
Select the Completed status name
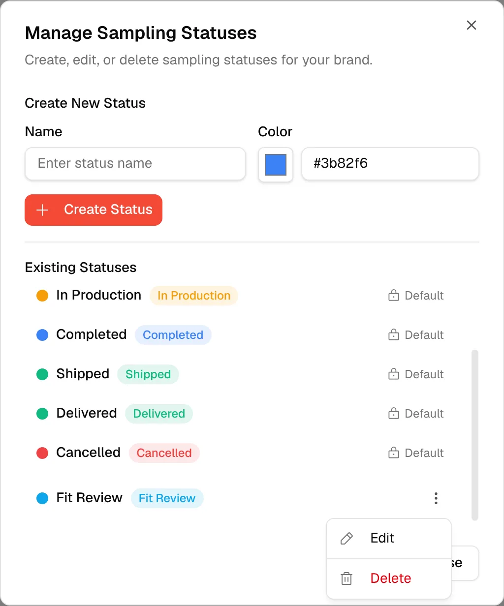coord(92,334)
